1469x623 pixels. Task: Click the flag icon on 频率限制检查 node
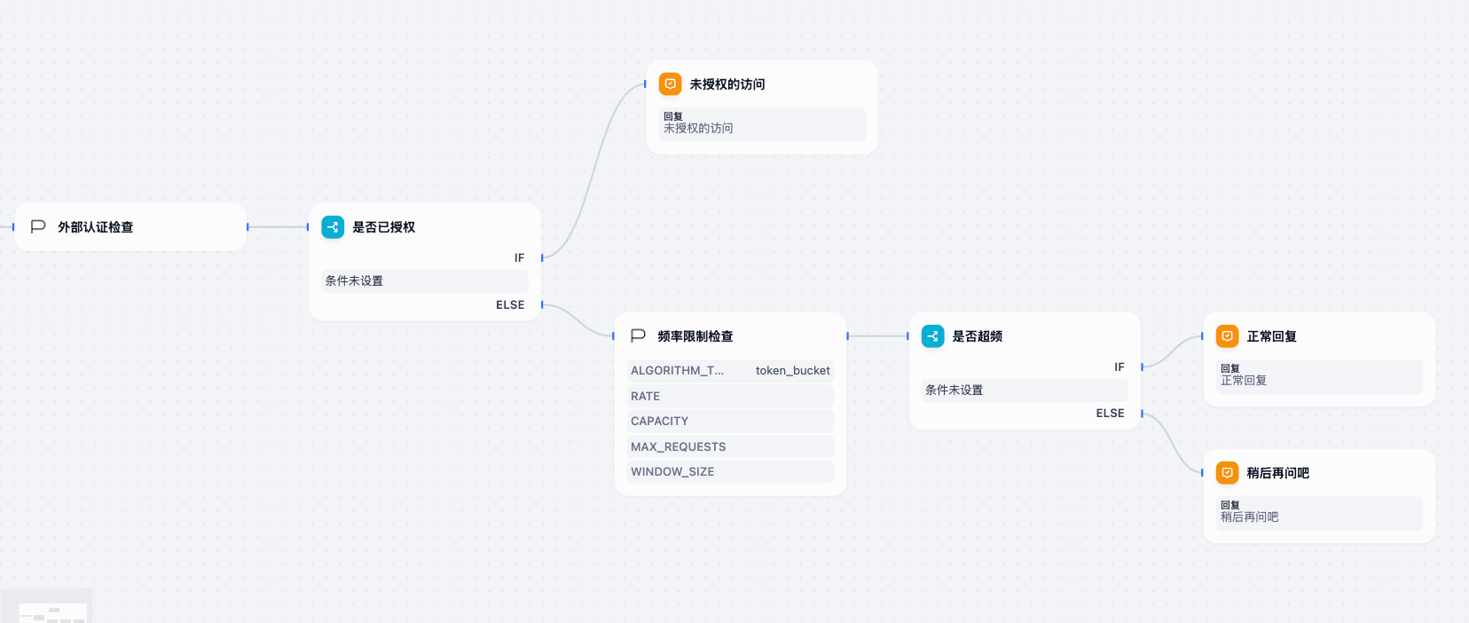pos(638,336)
